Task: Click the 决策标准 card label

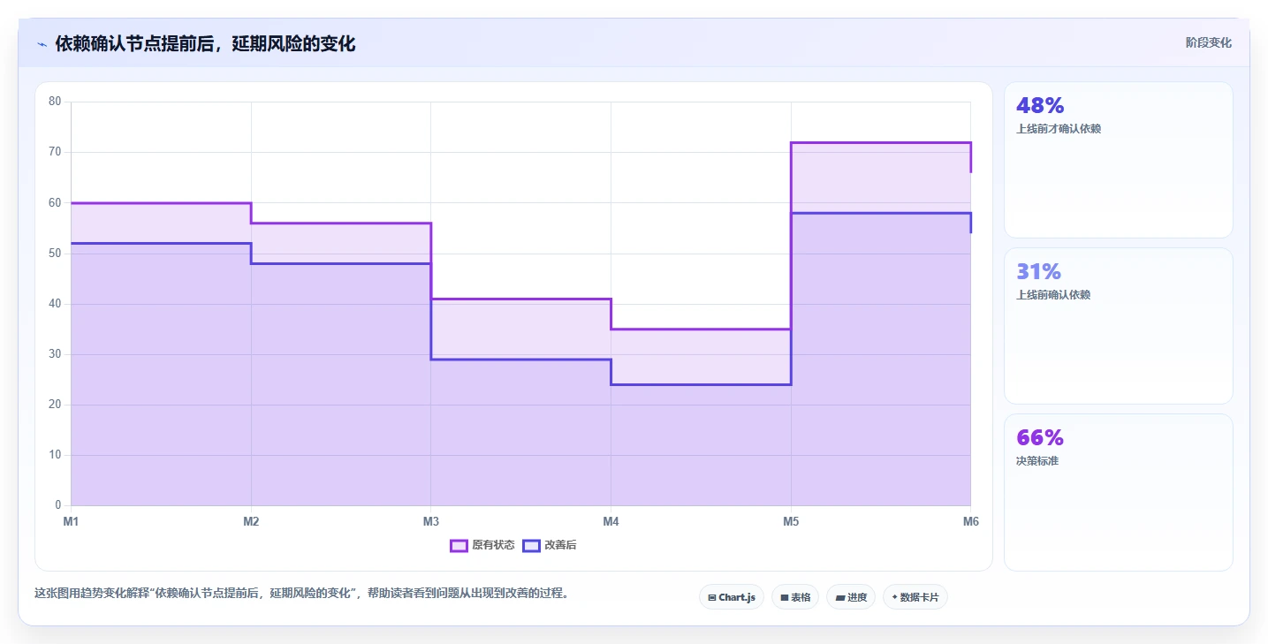Action: (x=1037, y=460)
